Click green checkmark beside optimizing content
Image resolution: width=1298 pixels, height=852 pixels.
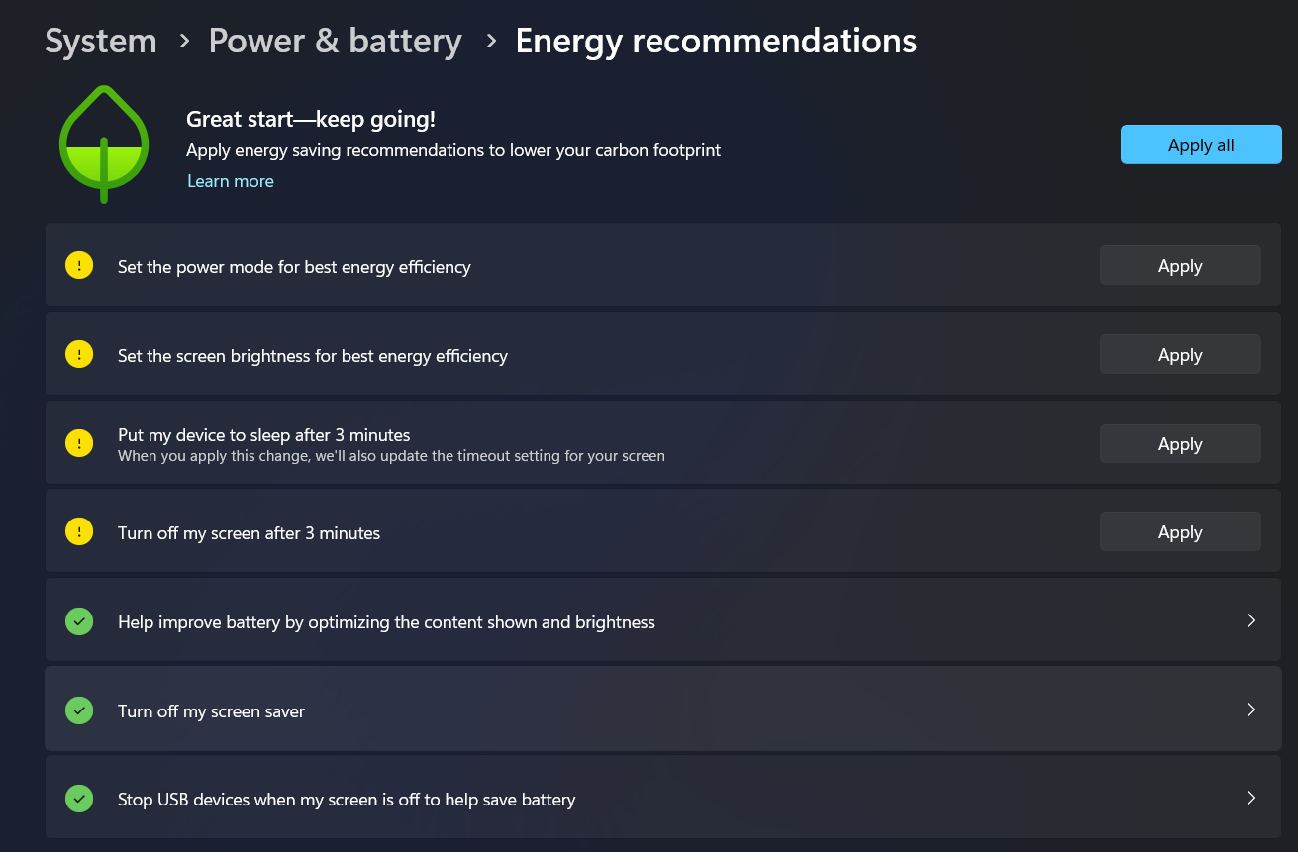click(79, 621)
